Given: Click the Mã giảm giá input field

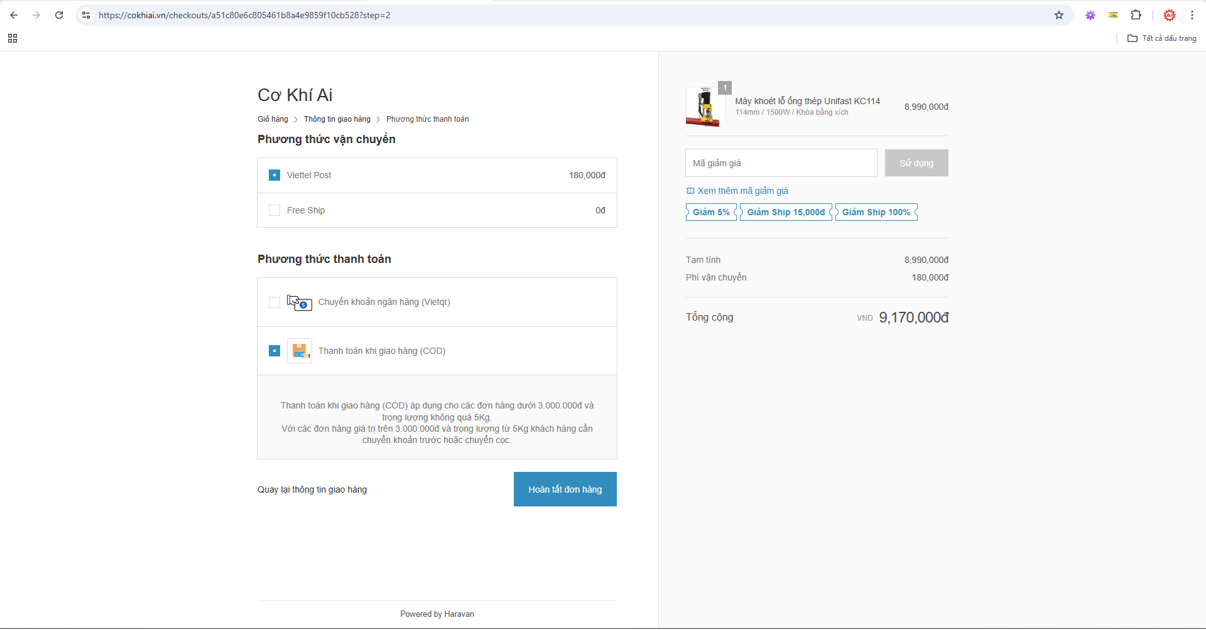Looking at the screenshot, I should pos(781,163).
